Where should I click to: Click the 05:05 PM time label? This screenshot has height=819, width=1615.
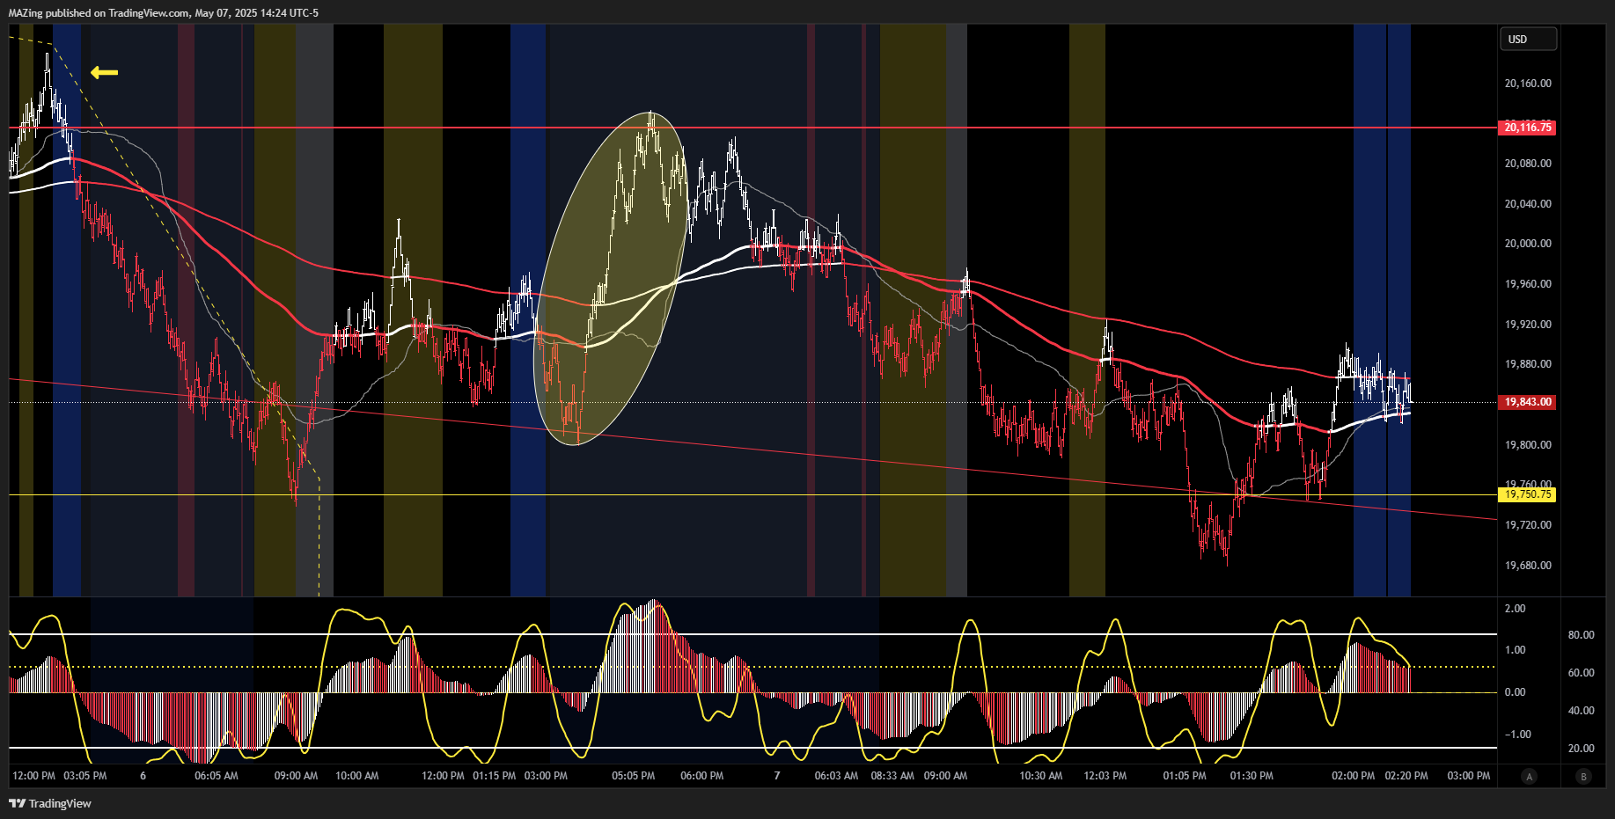tap(634, 776)
